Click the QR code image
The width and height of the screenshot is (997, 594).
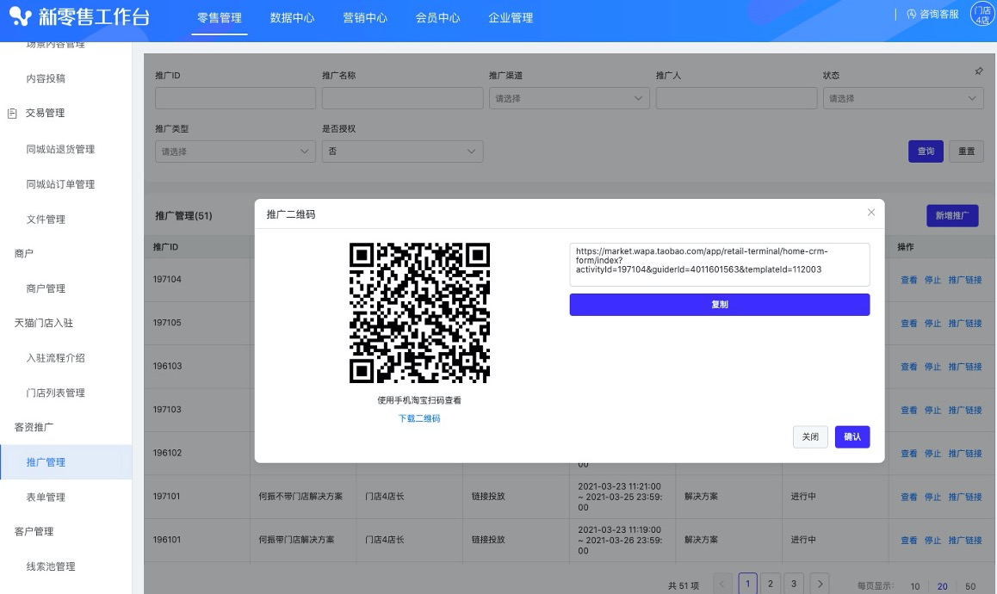[419, 312]
